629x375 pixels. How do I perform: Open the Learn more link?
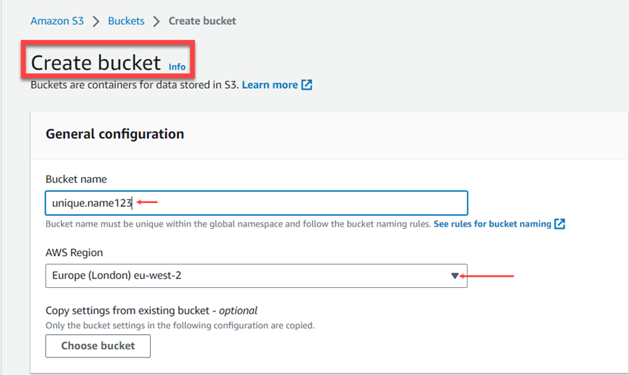pyautogui.click(x=270, y=85)
